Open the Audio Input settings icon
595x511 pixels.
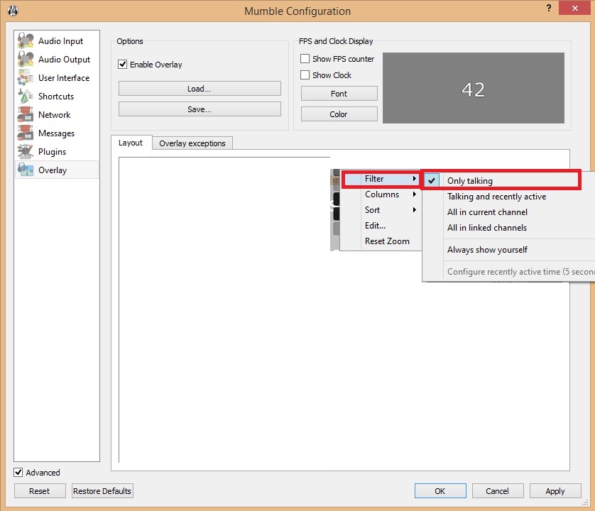[26, 40]
